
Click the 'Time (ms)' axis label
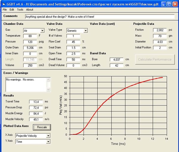click(118, 144)
